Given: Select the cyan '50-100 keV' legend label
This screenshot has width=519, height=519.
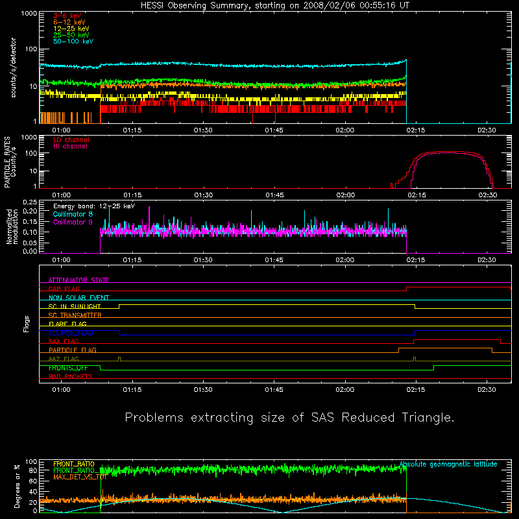Looking at the screenshot, I should tap(73, 42).
